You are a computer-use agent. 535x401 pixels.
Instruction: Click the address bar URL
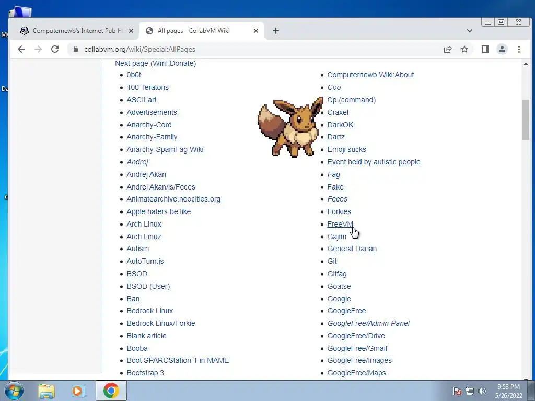pyautogui.click(x=139, y=49)
